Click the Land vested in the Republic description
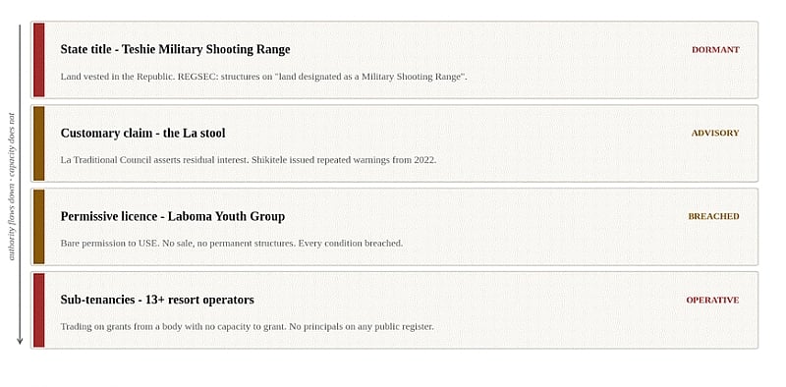786x387 pixels. [x=263, y=77]
